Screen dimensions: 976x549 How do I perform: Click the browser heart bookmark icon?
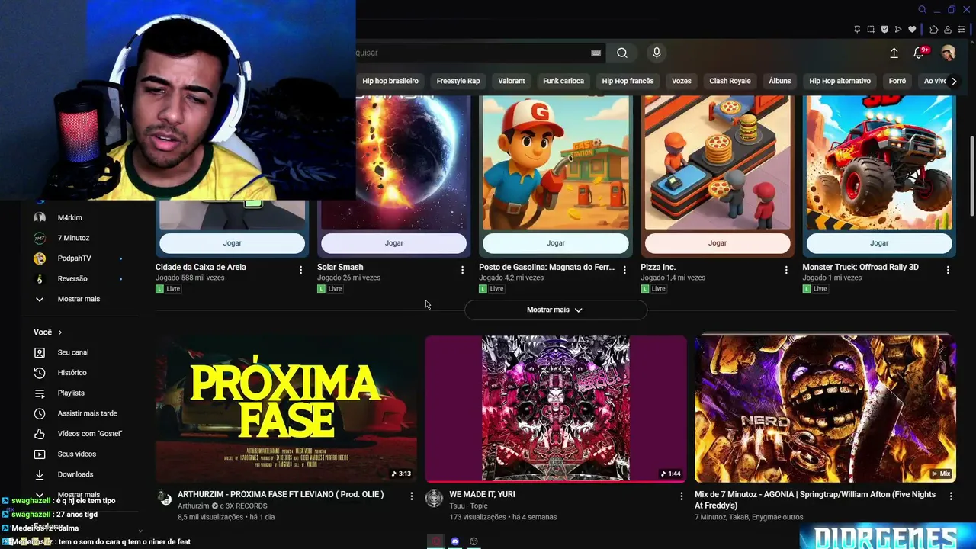pyautogui.click(x=912, y=30)
